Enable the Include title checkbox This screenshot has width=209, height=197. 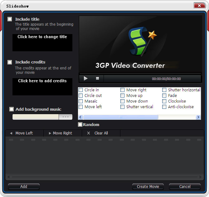10,19
